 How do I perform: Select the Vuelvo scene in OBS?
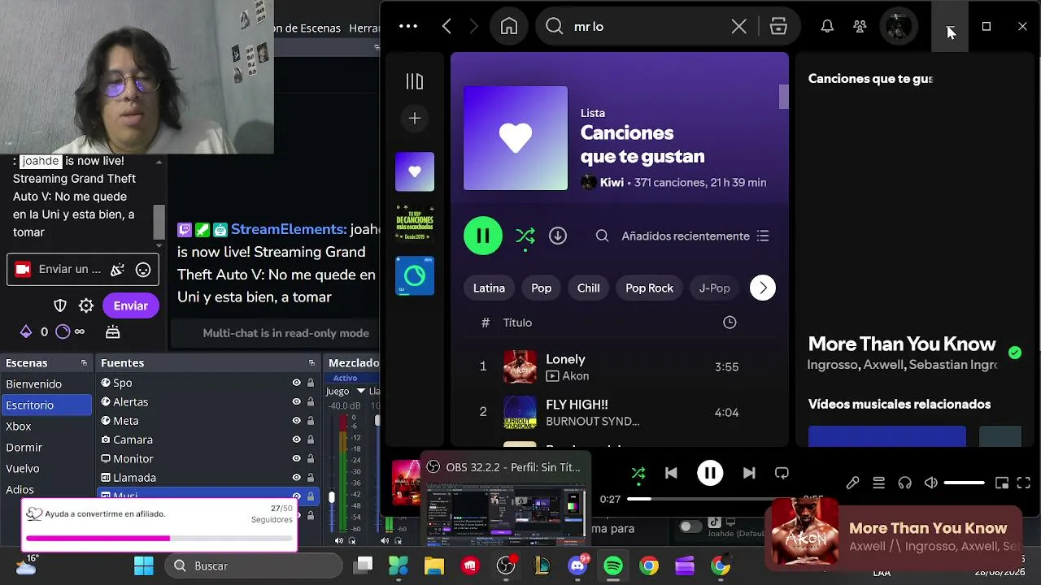point(46,468)
